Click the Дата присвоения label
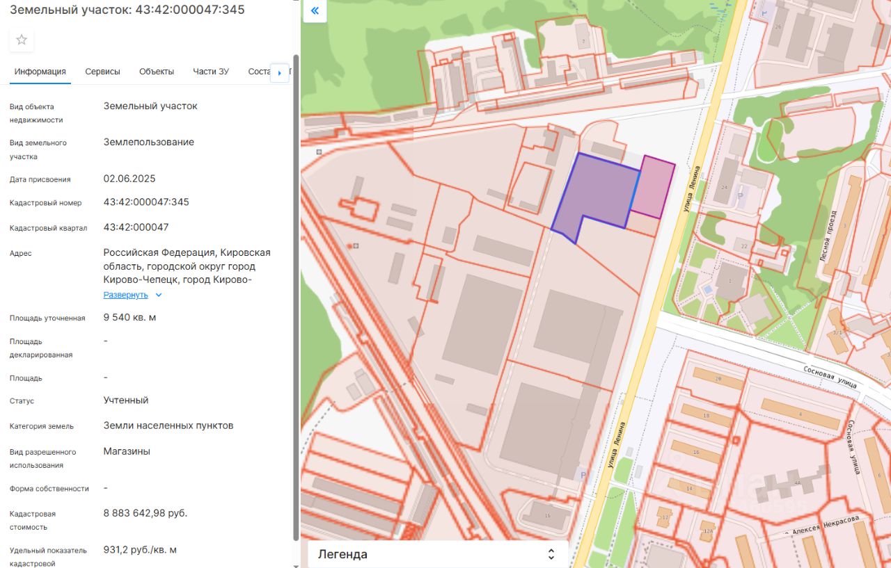The height and width of the screenshot is (568, 891). click(40, 179)
